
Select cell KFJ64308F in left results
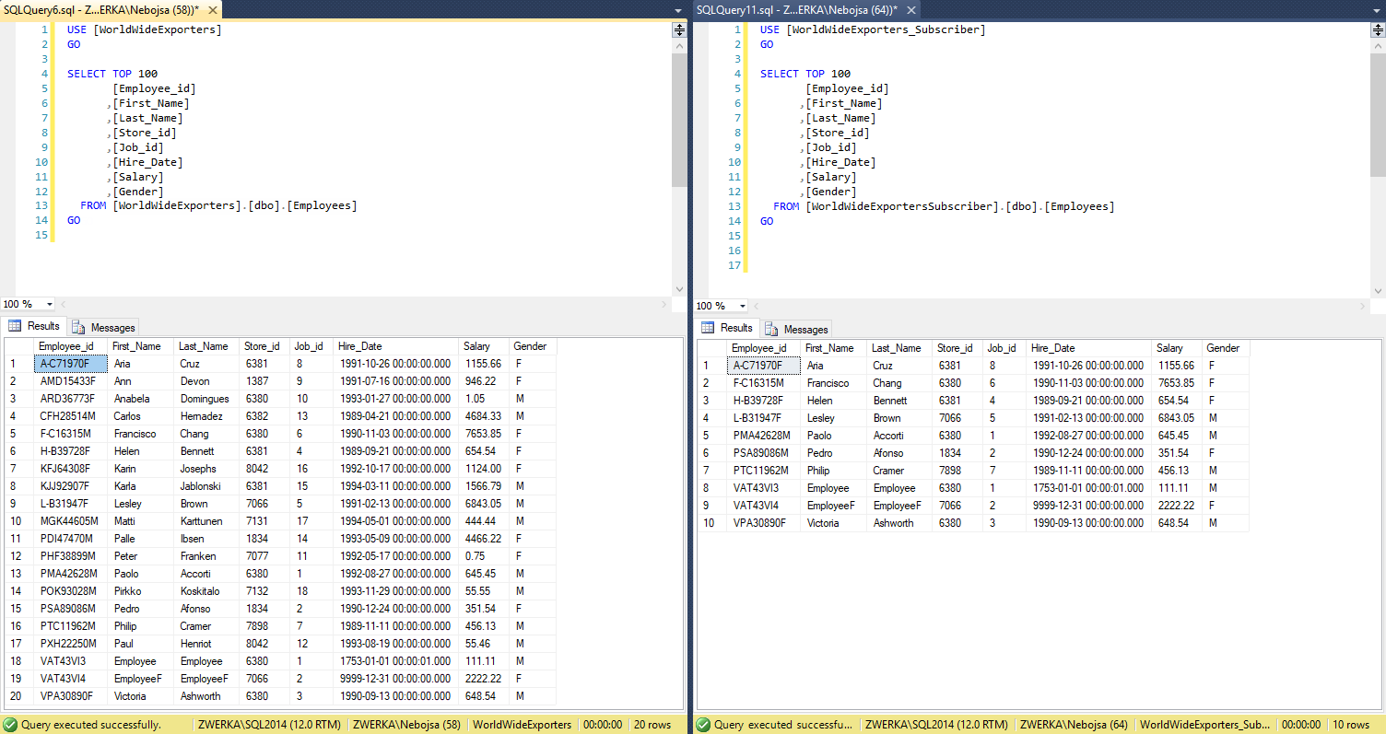(x=70, y=469)
